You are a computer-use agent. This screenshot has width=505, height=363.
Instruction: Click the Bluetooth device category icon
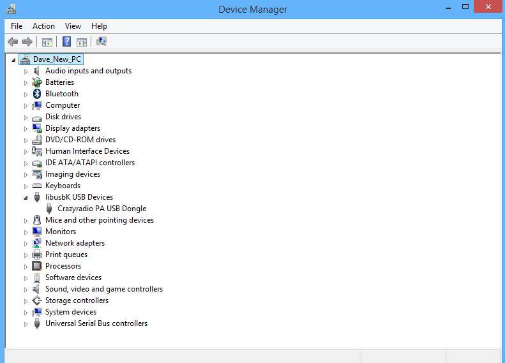click(37, 94)
